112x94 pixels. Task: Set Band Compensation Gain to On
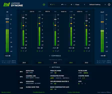55,89
